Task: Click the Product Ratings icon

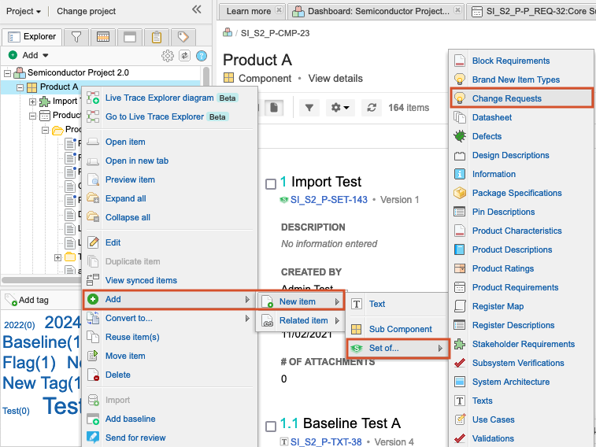Action: pyautogui.click(x=460, y=268)
